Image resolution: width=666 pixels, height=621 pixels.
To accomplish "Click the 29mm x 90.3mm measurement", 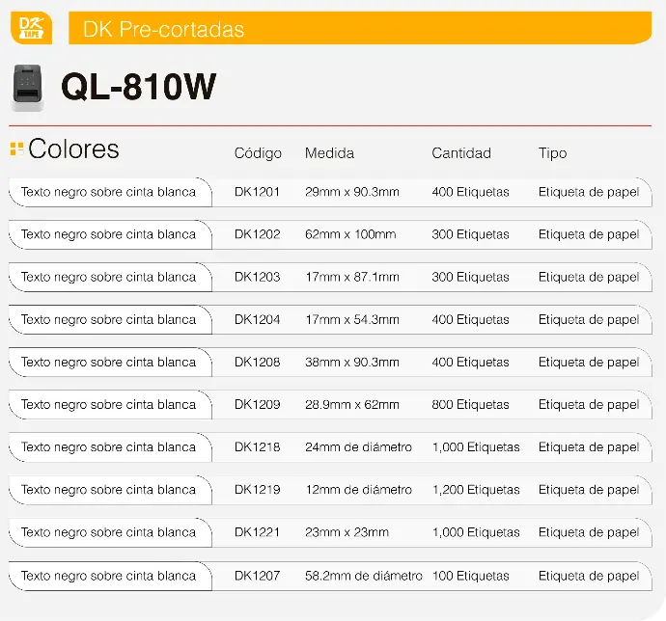I will coord(352,192).
